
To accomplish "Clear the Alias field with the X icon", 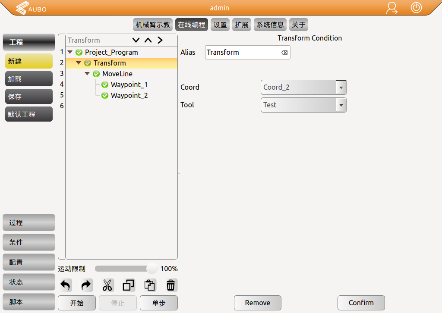I will coord(284,53).
